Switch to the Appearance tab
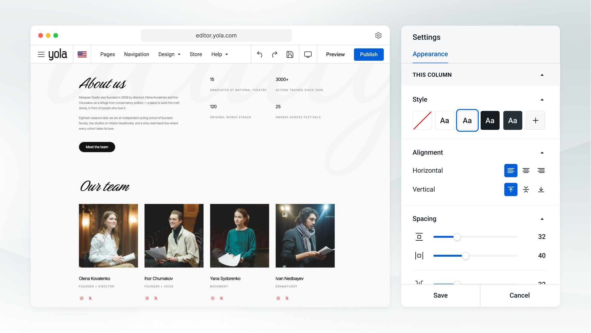Screen dimensions: 591x333 430,54
